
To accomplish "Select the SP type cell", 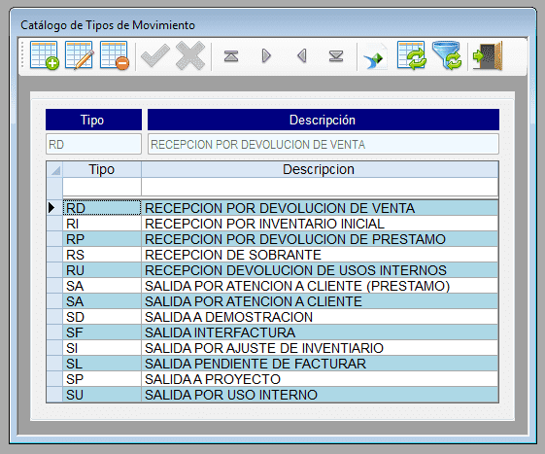I will point(102,379).
